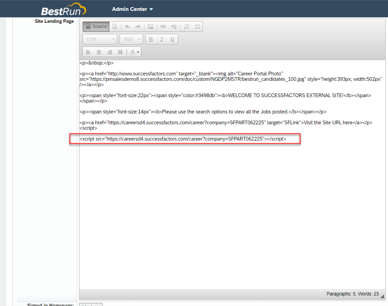Click the Undo arrow icon
Image resolution: width=388 pixels, height=306 pixels.
[x=127, y=26]
